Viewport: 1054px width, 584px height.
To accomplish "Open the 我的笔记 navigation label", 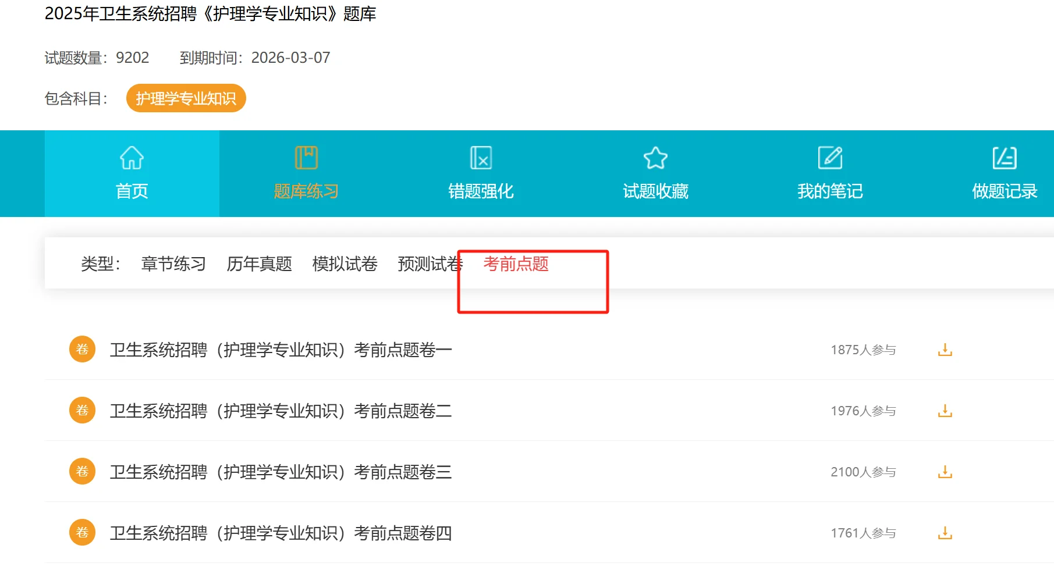I will tap(830, 191).
